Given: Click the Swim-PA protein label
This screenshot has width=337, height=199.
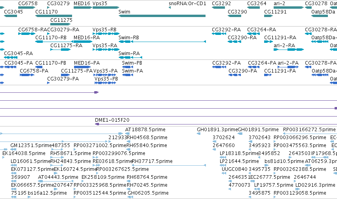Looking at the screenshot, I should click(132, 71).
